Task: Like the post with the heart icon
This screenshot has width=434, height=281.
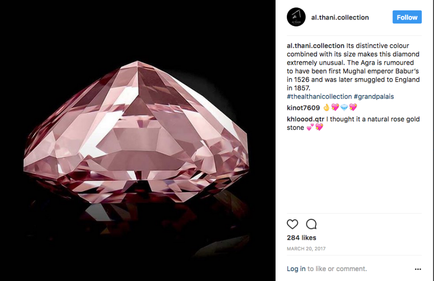Action: click(293, 224)
